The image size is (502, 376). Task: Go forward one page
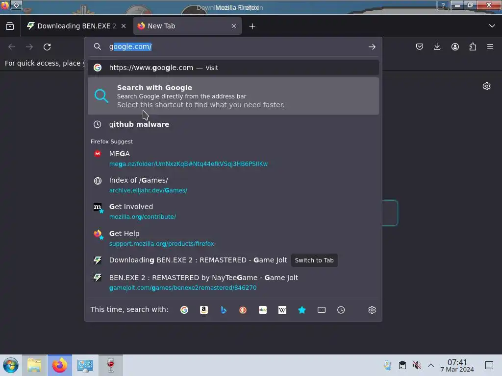click(29, 47)
